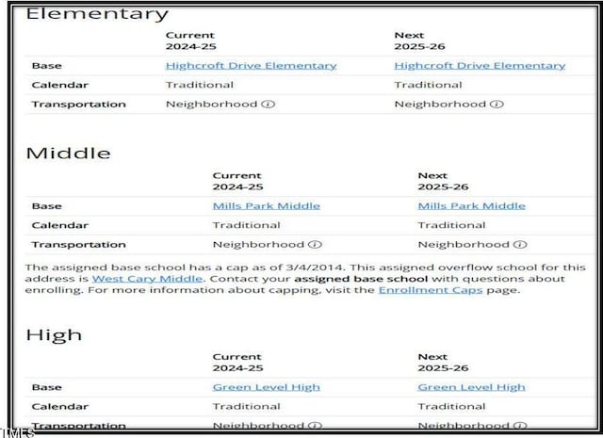Click info icon beside High current Neighborhood transportation

tap(315, 426)
